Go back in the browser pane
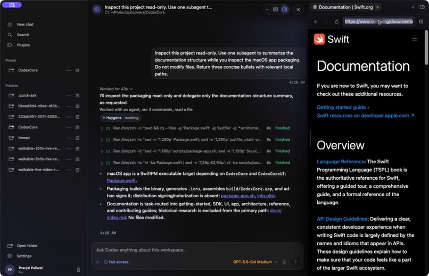Image resolution: width=429 pixels, height=276 pixels. [316, 22]
